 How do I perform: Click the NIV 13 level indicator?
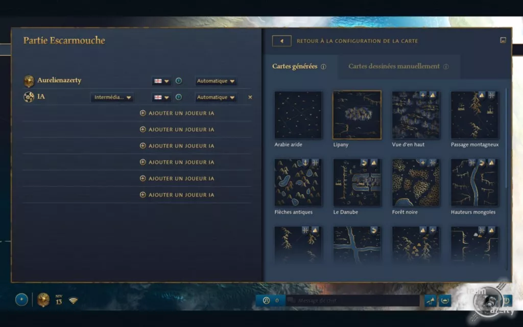pyautogui.click(x=59, y=299)
